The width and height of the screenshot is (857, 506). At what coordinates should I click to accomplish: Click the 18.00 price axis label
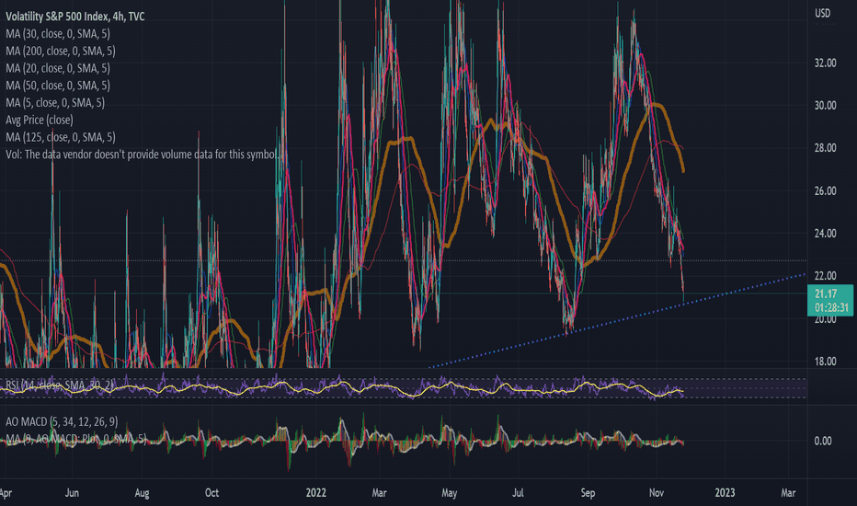[826, 361]
